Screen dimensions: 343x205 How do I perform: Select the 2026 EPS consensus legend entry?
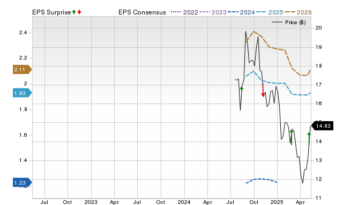(x=298, y=12)
